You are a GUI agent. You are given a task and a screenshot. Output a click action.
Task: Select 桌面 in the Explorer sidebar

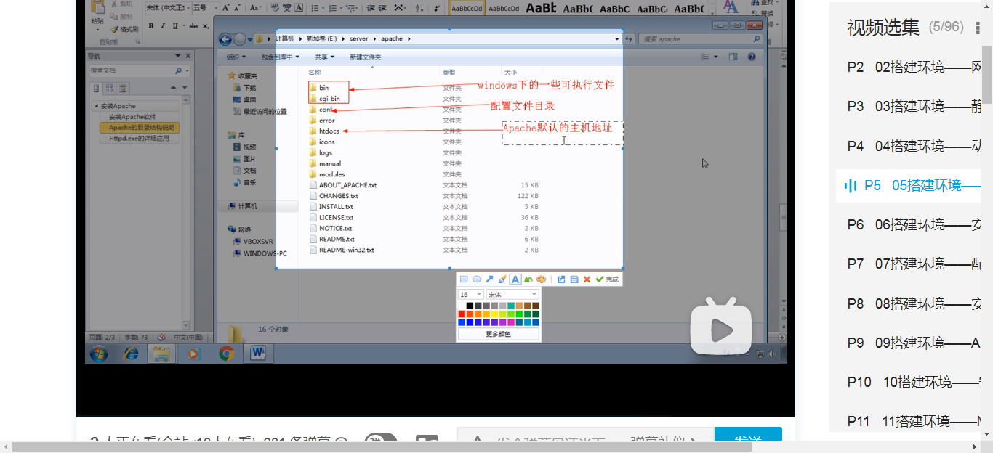point(244,99)
